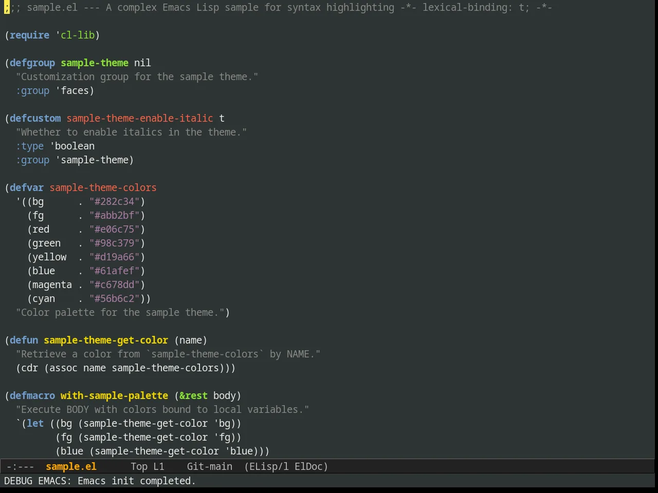Click the 'defun' keyword
The height and width of the screenshot is (493, 658).
(x=24, y=340)
